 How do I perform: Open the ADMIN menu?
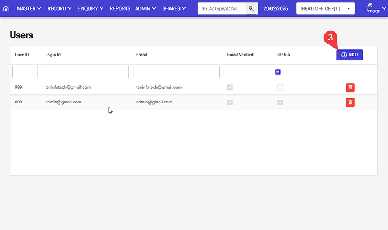[x=146, y=9]
